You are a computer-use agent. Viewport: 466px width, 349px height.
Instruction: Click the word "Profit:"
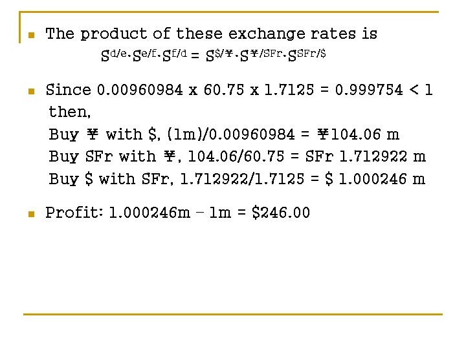click(x=69, y=213)
